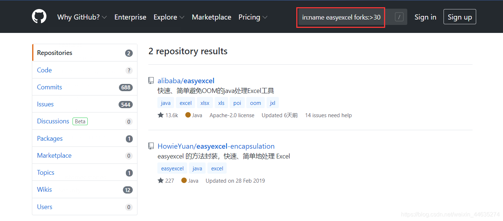
Task: Select the poi topic tag
Action: point(237,103)
